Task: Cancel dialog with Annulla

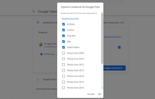Action: [x=91, y=94]
